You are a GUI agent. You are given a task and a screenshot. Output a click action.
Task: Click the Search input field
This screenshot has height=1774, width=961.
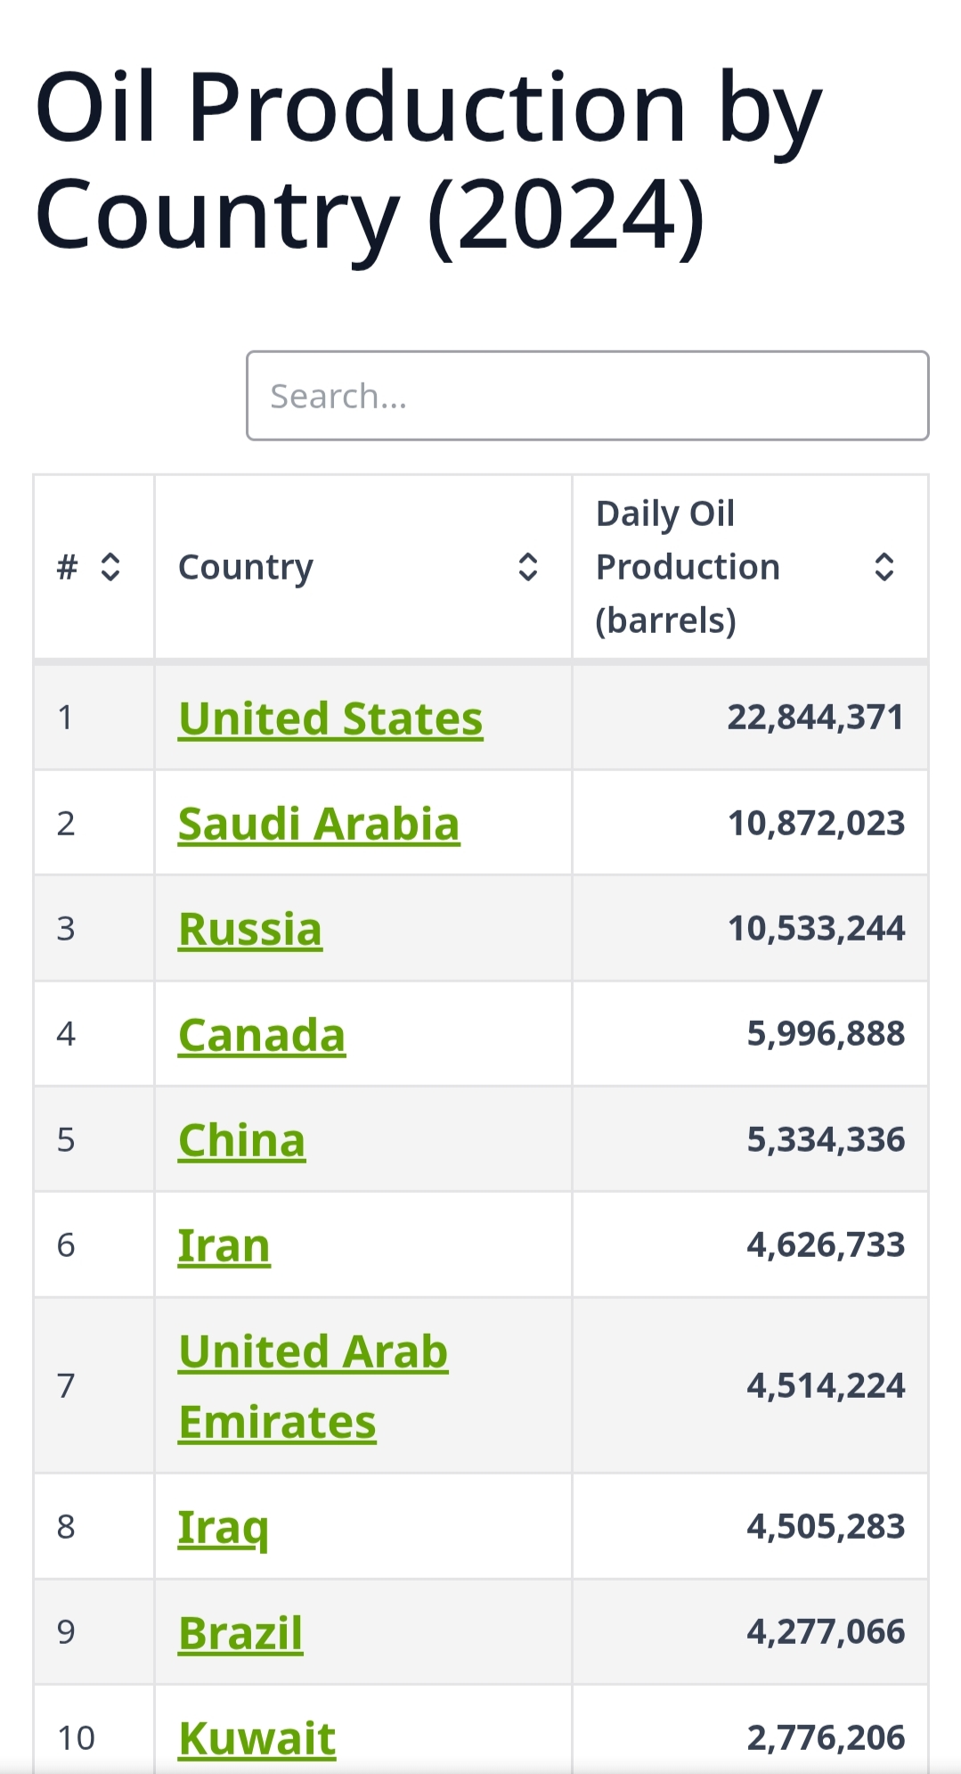click(x=588, y=396)
